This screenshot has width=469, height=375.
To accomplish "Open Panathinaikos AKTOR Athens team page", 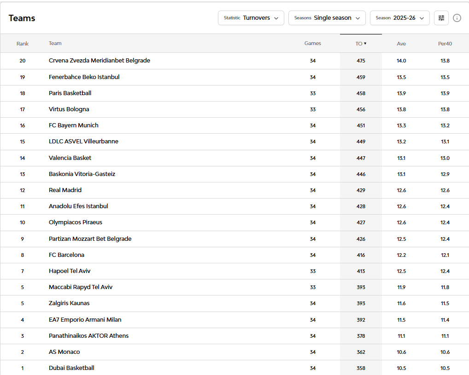I will 88,335.
